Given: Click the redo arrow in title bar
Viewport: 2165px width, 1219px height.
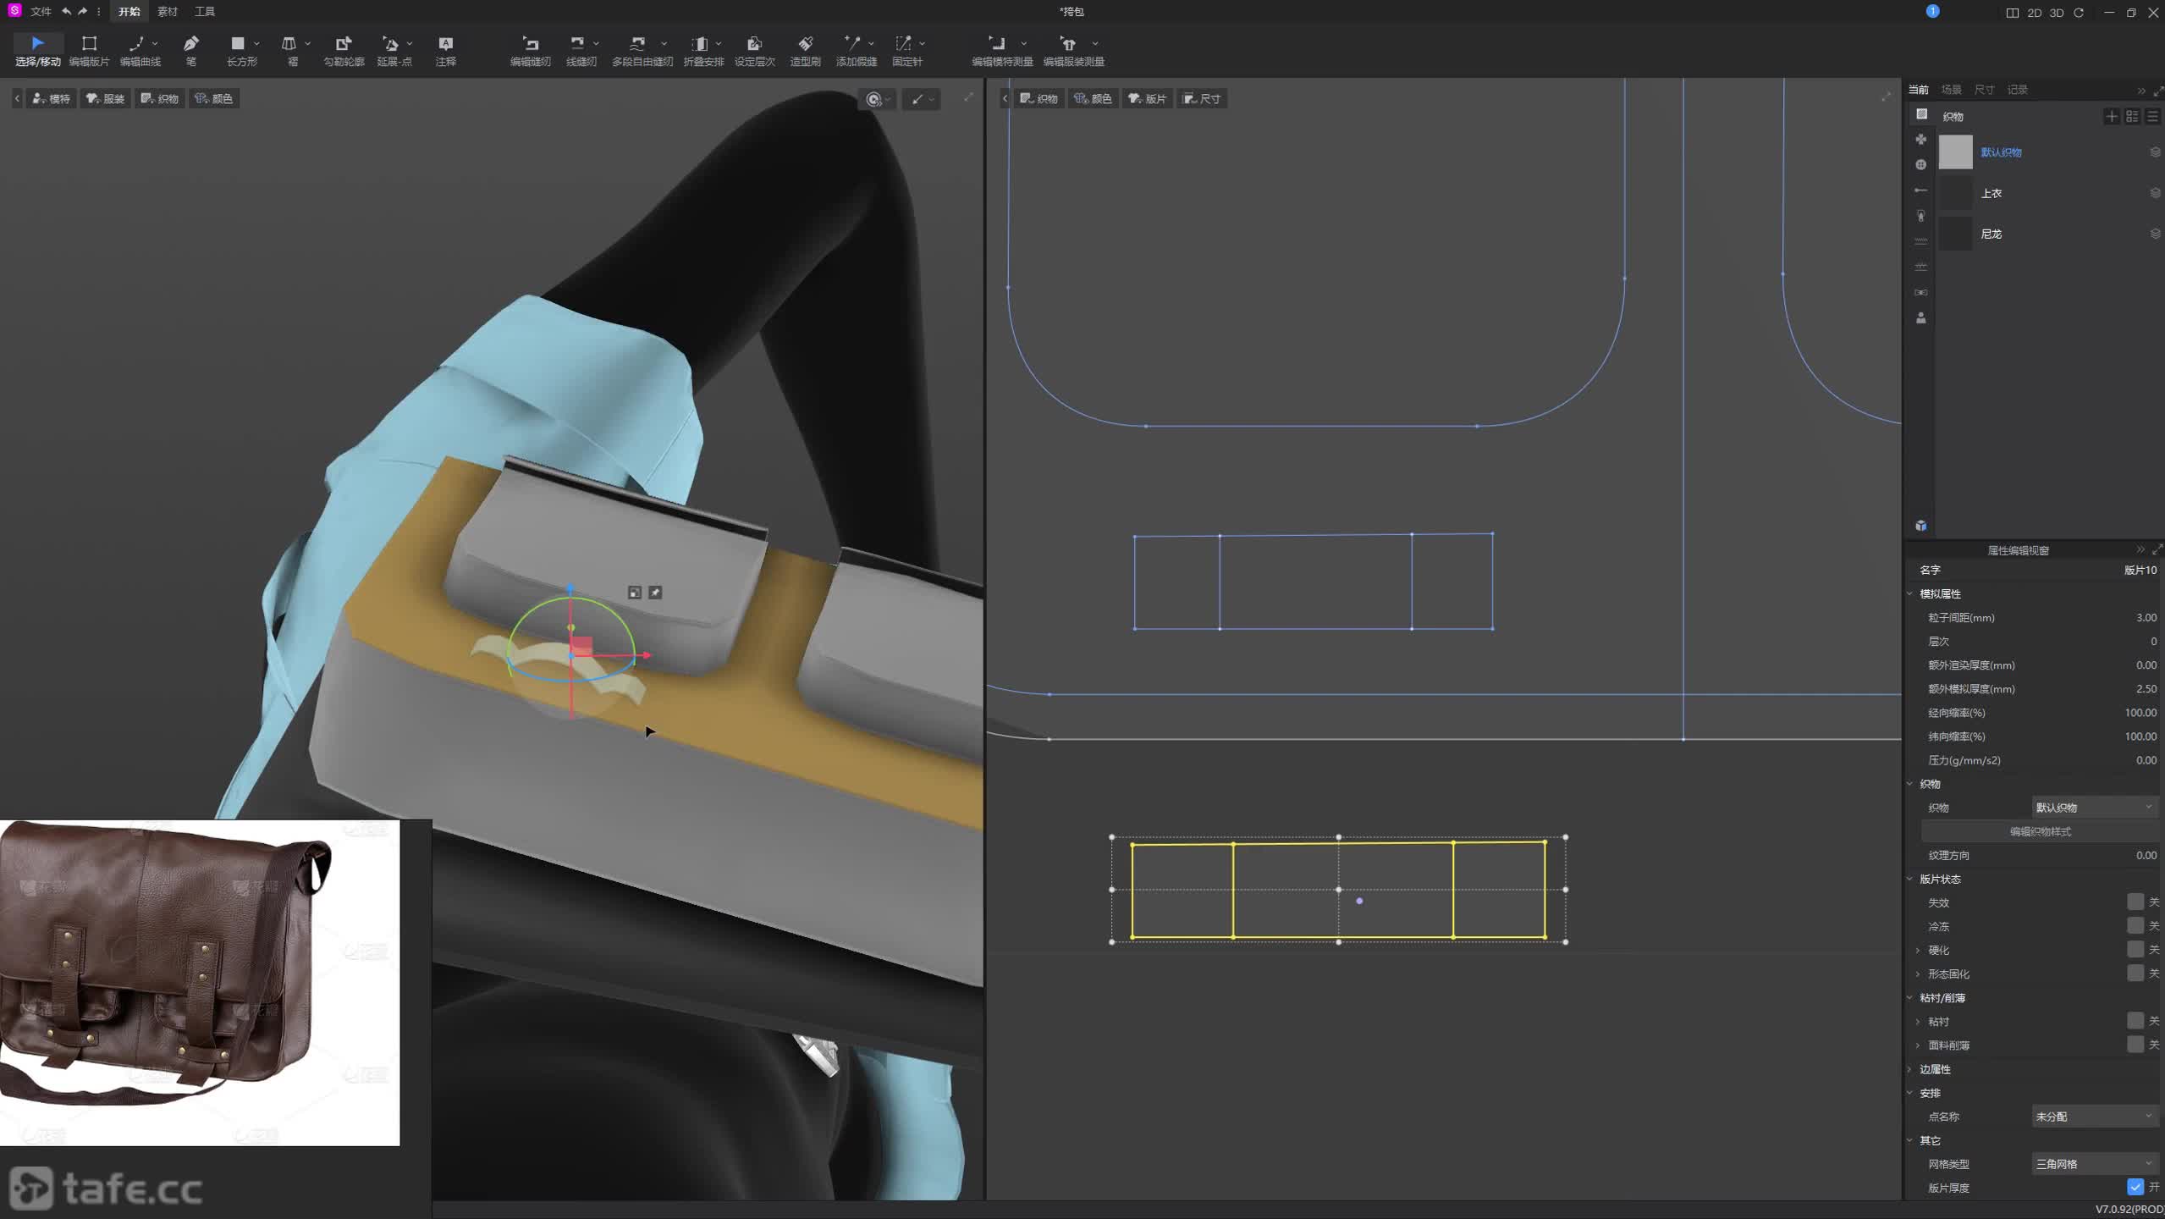Looking at the screenshot, I should coord(82,11).
